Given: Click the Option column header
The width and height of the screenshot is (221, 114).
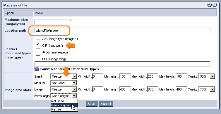Looking at the screenshot, I should click(x=18, y=13).
